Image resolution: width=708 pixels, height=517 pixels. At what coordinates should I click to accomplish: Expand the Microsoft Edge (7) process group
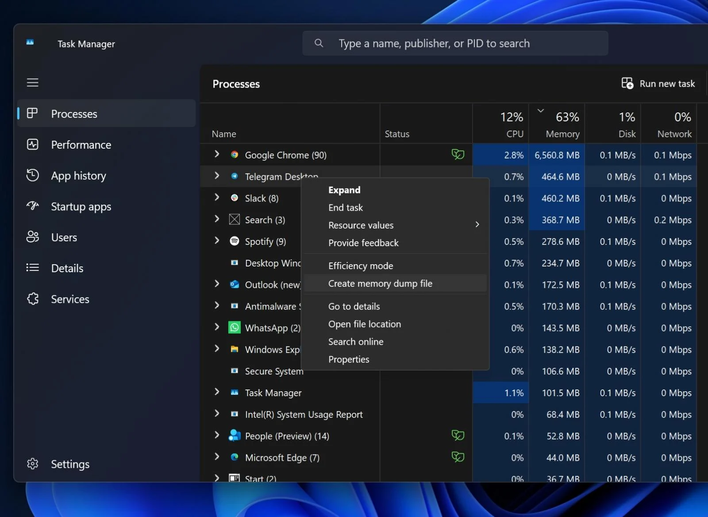[217, 457]
